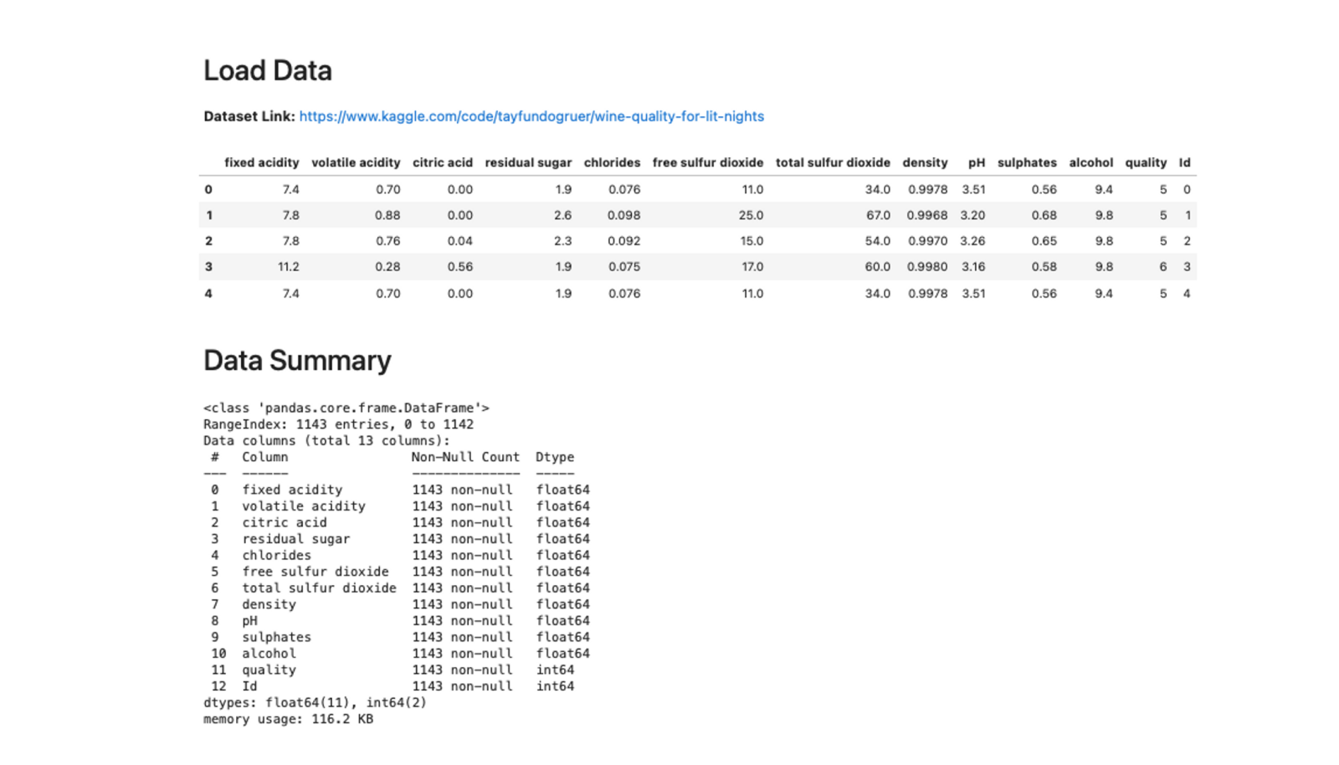Select the free sulfur dioxide column header
Screen dimensions: 1339x765
coord(708,162)
